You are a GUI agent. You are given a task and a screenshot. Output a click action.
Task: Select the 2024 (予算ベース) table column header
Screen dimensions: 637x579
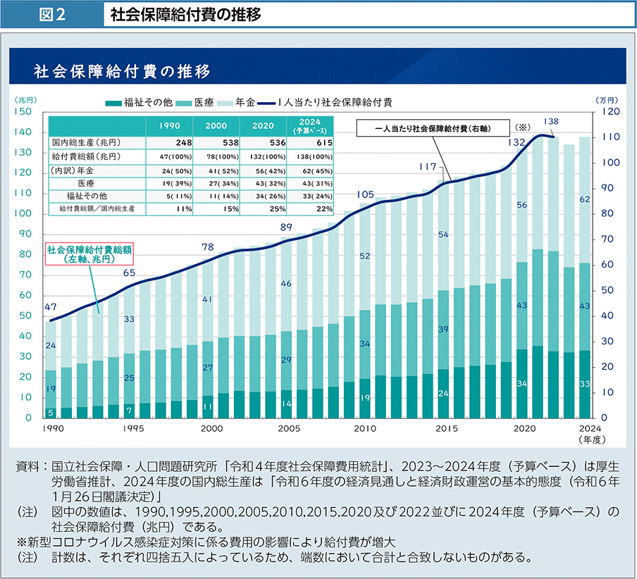click(309, 126)
